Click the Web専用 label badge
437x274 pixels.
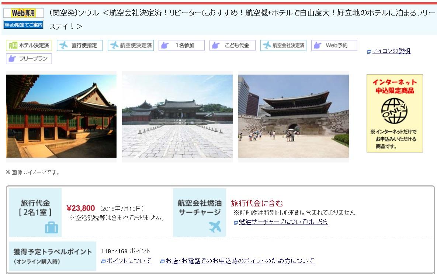[24, 13]
